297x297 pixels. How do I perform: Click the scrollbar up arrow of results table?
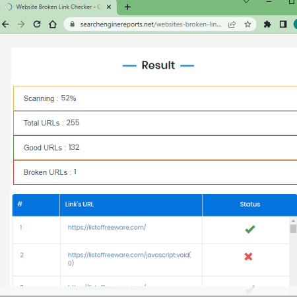pyautogui.click(x=293, y=220)
